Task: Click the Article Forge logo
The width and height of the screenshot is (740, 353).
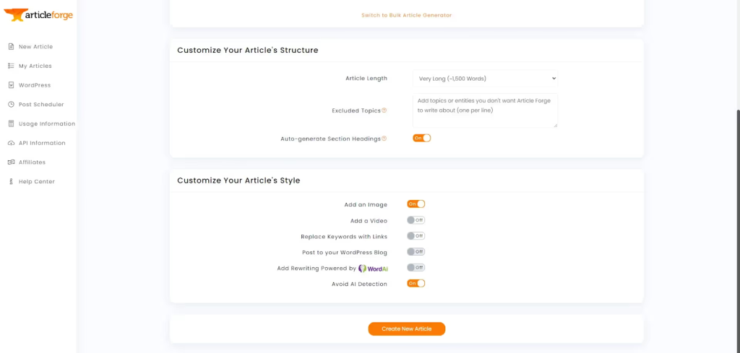Action: click(38, 14)
